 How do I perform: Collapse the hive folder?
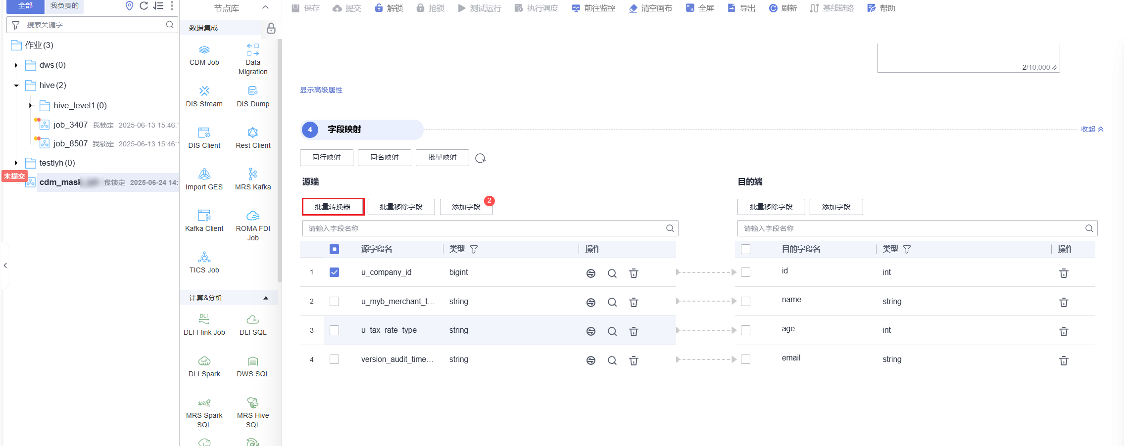click(x=16, y=86)
